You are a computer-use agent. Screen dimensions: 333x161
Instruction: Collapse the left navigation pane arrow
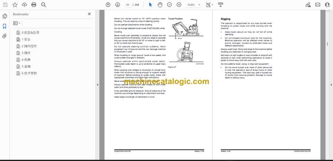pos(97,85)
